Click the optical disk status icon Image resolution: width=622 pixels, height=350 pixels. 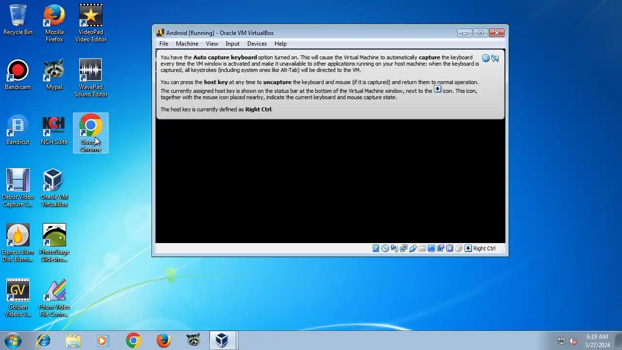(x=385, y=248)
